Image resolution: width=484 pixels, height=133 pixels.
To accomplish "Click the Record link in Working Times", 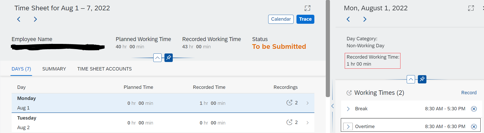I will pos(469,93).
